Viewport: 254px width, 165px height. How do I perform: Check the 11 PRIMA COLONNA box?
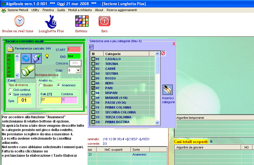[93, 107]
